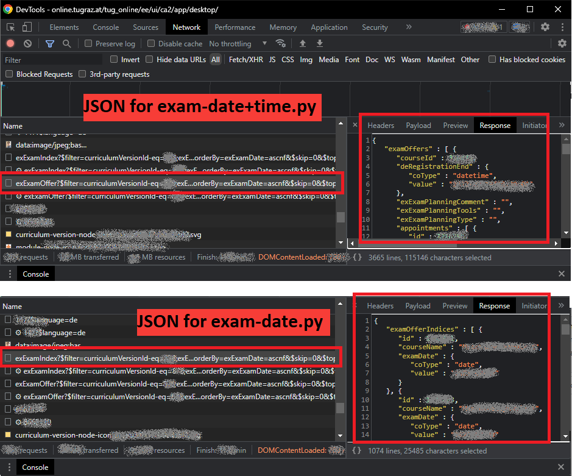Clear the network requests log

[x=27, y=43]
